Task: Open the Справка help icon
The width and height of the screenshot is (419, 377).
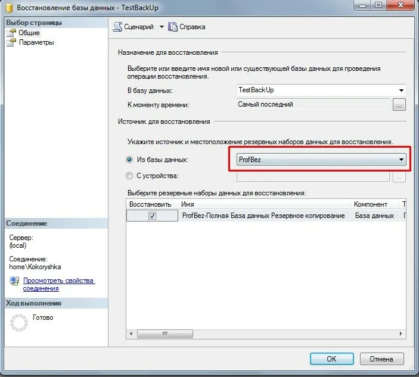Action: [173, 27]
